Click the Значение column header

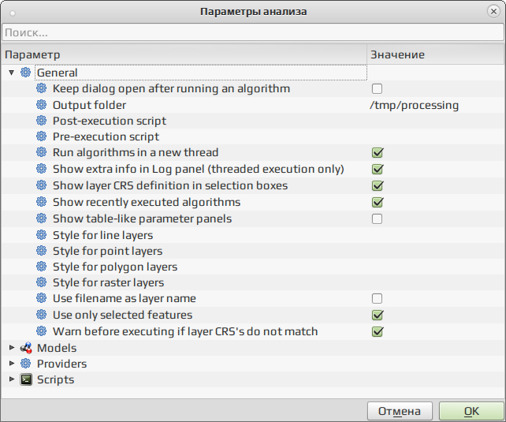tap(436, 54)
